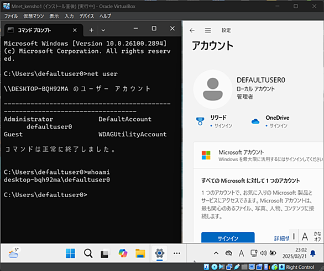Viewport: 324px width, 271px height.
Task: Open the network tray icon
Action: click(x=254, y=253)
